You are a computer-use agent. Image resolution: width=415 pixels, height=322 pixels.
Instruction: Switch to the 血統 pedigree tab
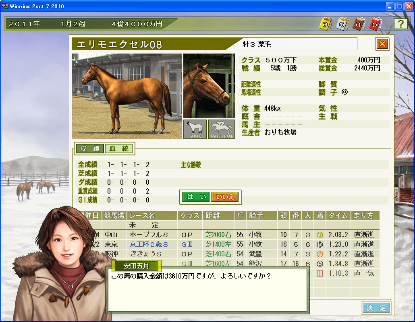click(x=119, y=149)
